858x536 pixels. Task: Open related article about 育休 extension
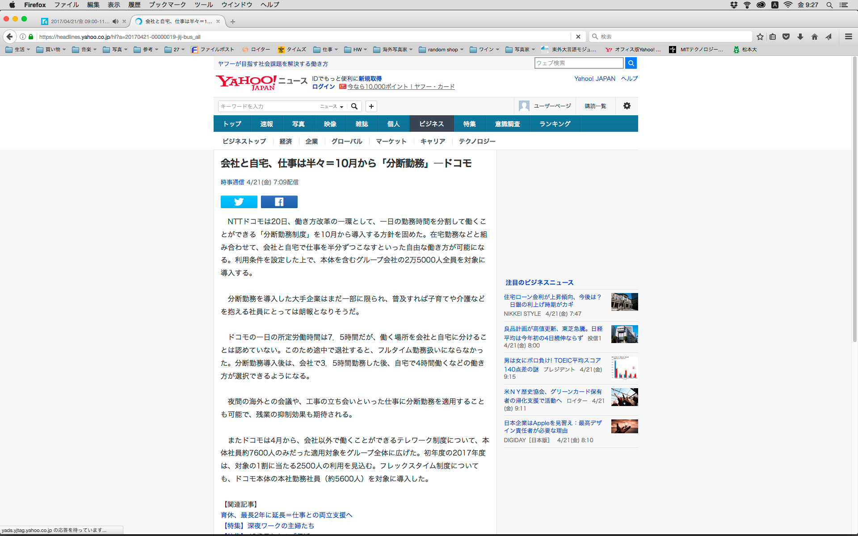coord(286,515)
